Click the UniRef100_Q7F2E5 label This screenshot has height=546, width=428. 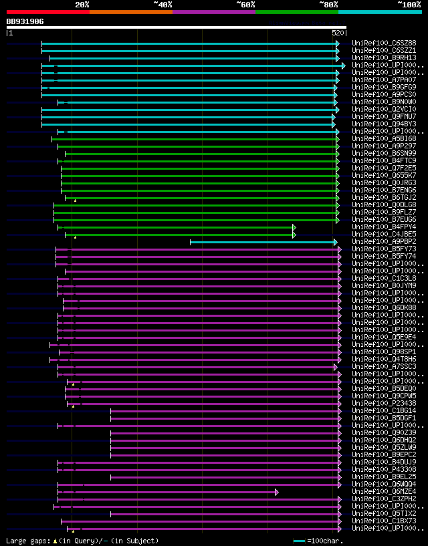(x=384, y=168)
